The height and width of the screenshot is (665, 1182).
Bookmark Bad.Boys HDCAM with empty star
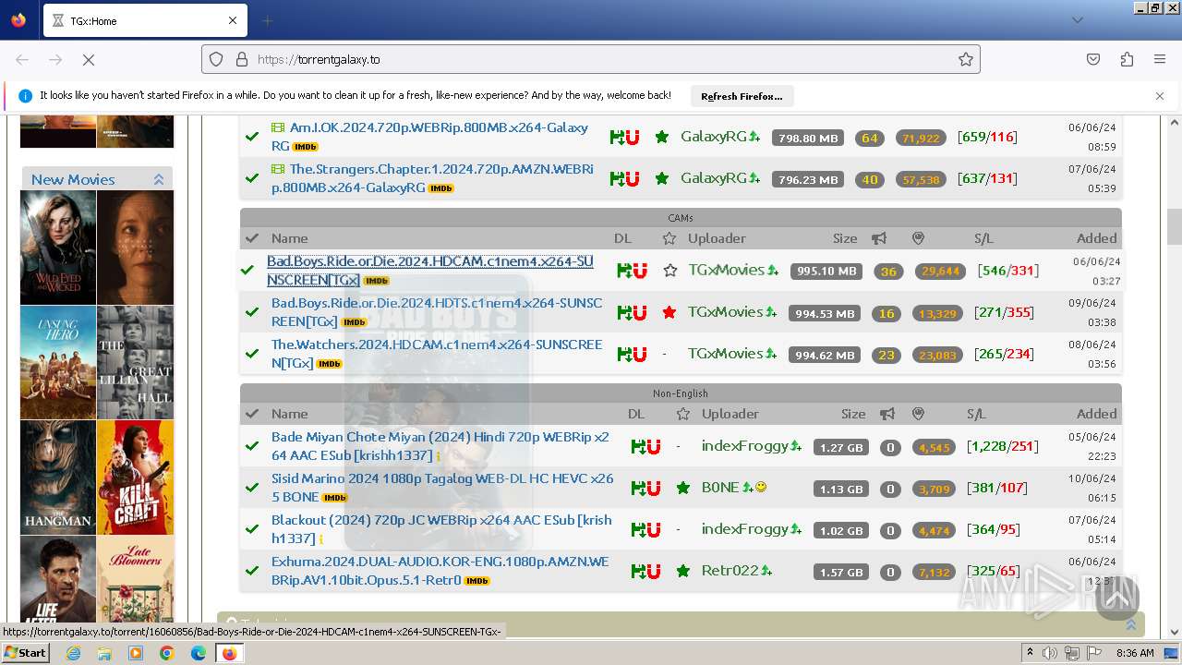point(669,271)
